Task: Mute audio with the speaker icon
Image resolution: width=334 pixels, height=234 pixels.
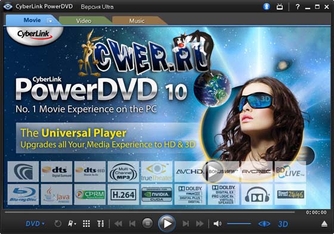Action: point(217,223)
